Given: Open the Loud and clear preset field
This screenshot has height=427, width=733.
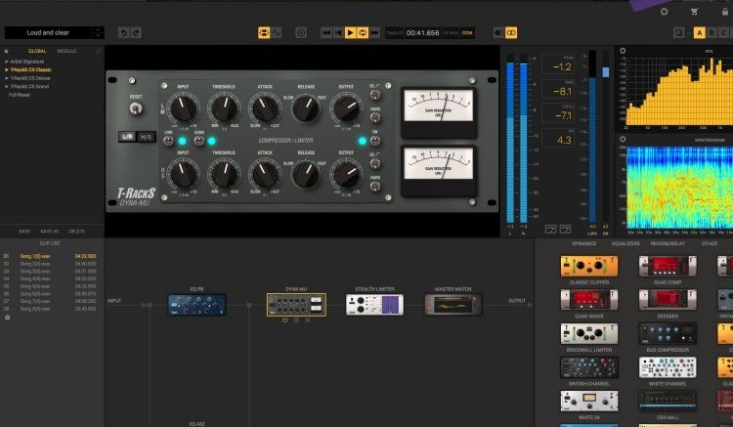Looking at the screenshot, I should pos(48,32).
